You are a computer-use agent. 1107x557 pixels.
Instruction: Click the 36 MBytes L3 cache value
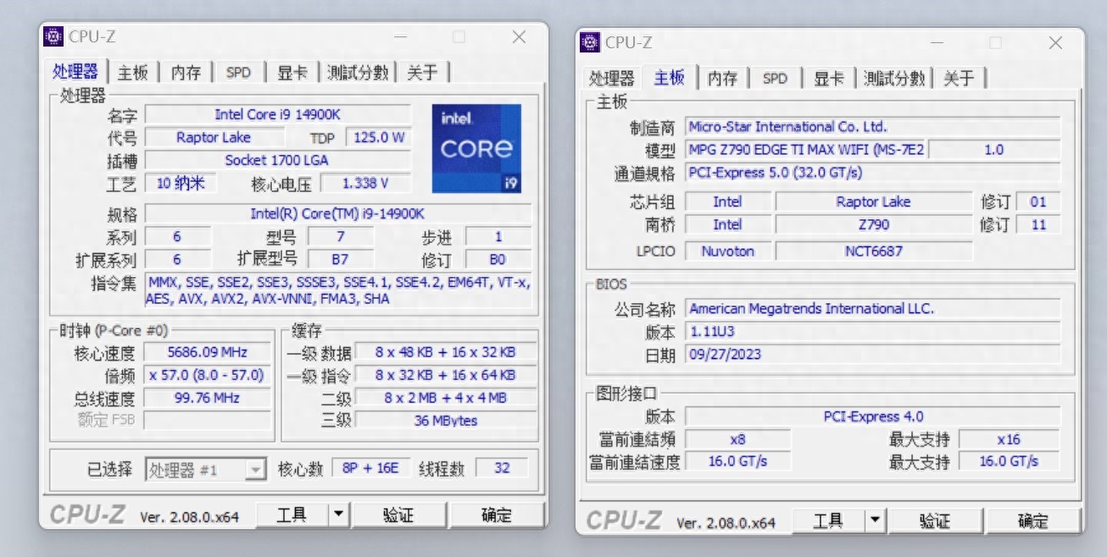click(x=446, y=420)
